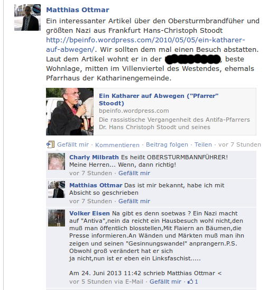The image size is (268, 290).
Task: Click the link-share icon beside Gefällt mir
Action: pos(50,144)
